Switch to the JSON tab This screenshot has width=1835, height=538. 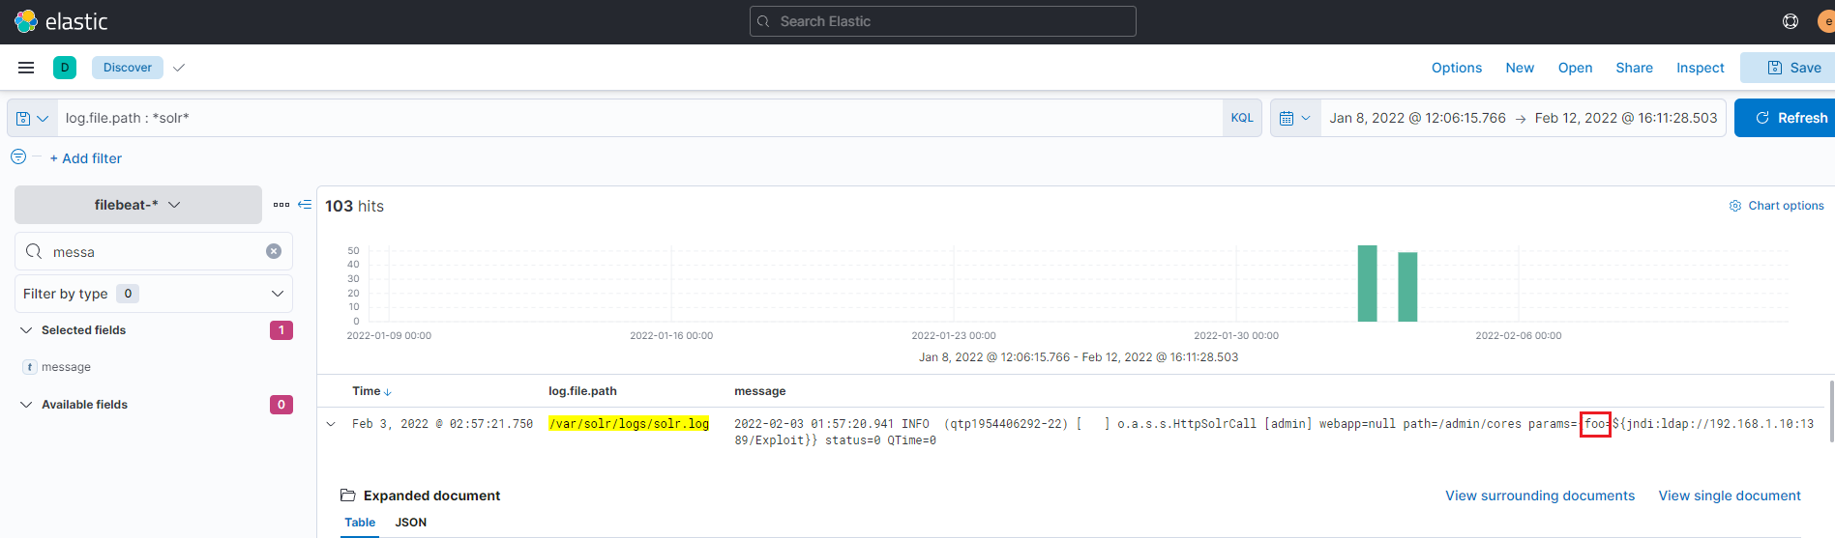410,523
